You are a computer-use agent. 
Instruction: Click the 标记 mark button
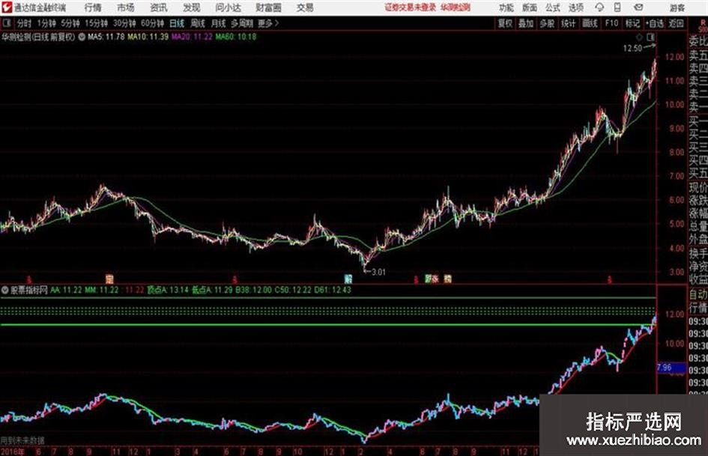[632, 23]
